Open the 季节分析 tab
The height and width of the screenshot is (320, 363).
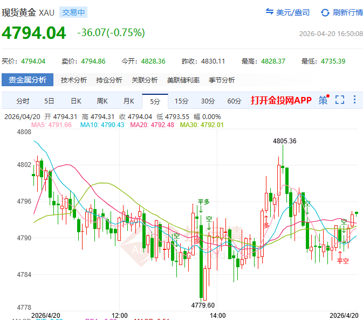coord(222,80)
